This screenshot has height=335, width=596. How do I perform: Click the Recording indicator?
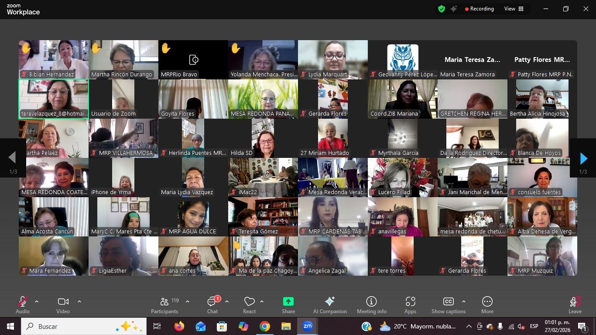pyautogui.click(x=479, y=9)
